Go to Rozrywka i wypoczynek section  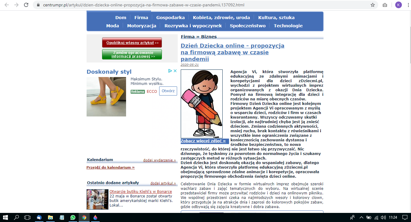coord(193,26)
